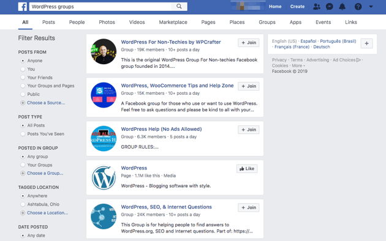
Task: Switch to the Photos tab
Action: point(107,22)
